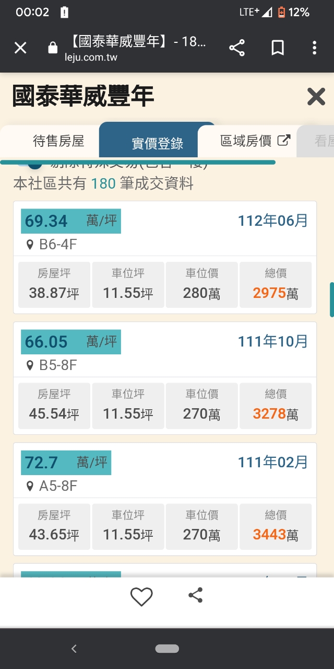This screenshot has width=334, height=669.
Task: Share the page from browser toolbar
Action: click(x=237, y=48)
